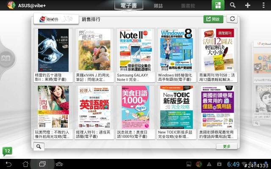The height and width of the screenshot is (169, 271).
Task: Open search from the top bar magnifier
Action: [232, 5]
